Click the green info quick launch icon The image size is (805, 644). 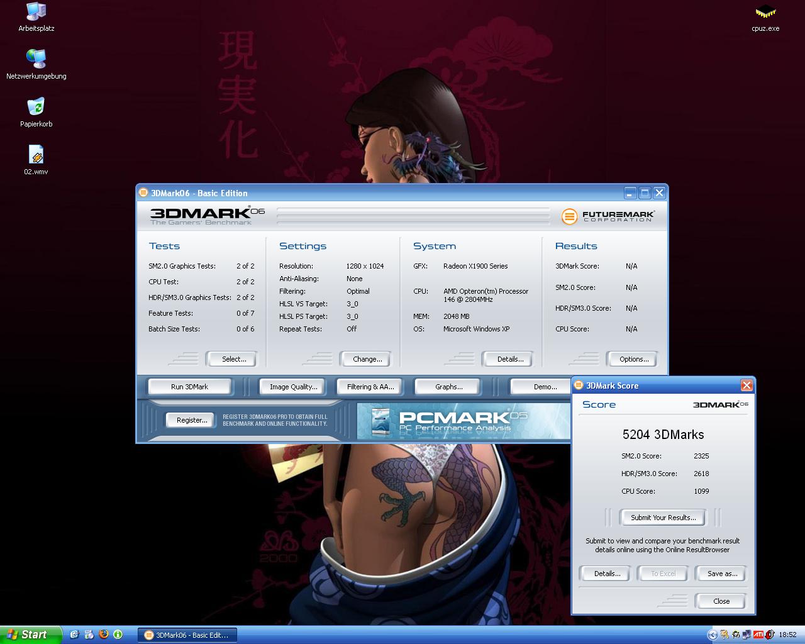118,635
